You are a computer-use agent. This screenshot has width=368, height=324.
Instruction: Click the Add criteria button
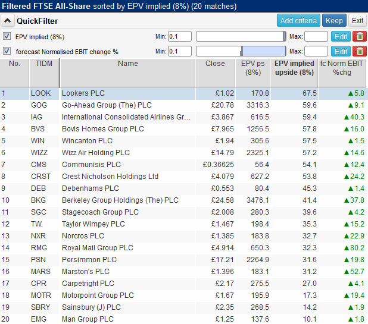(x=298, y=21)
